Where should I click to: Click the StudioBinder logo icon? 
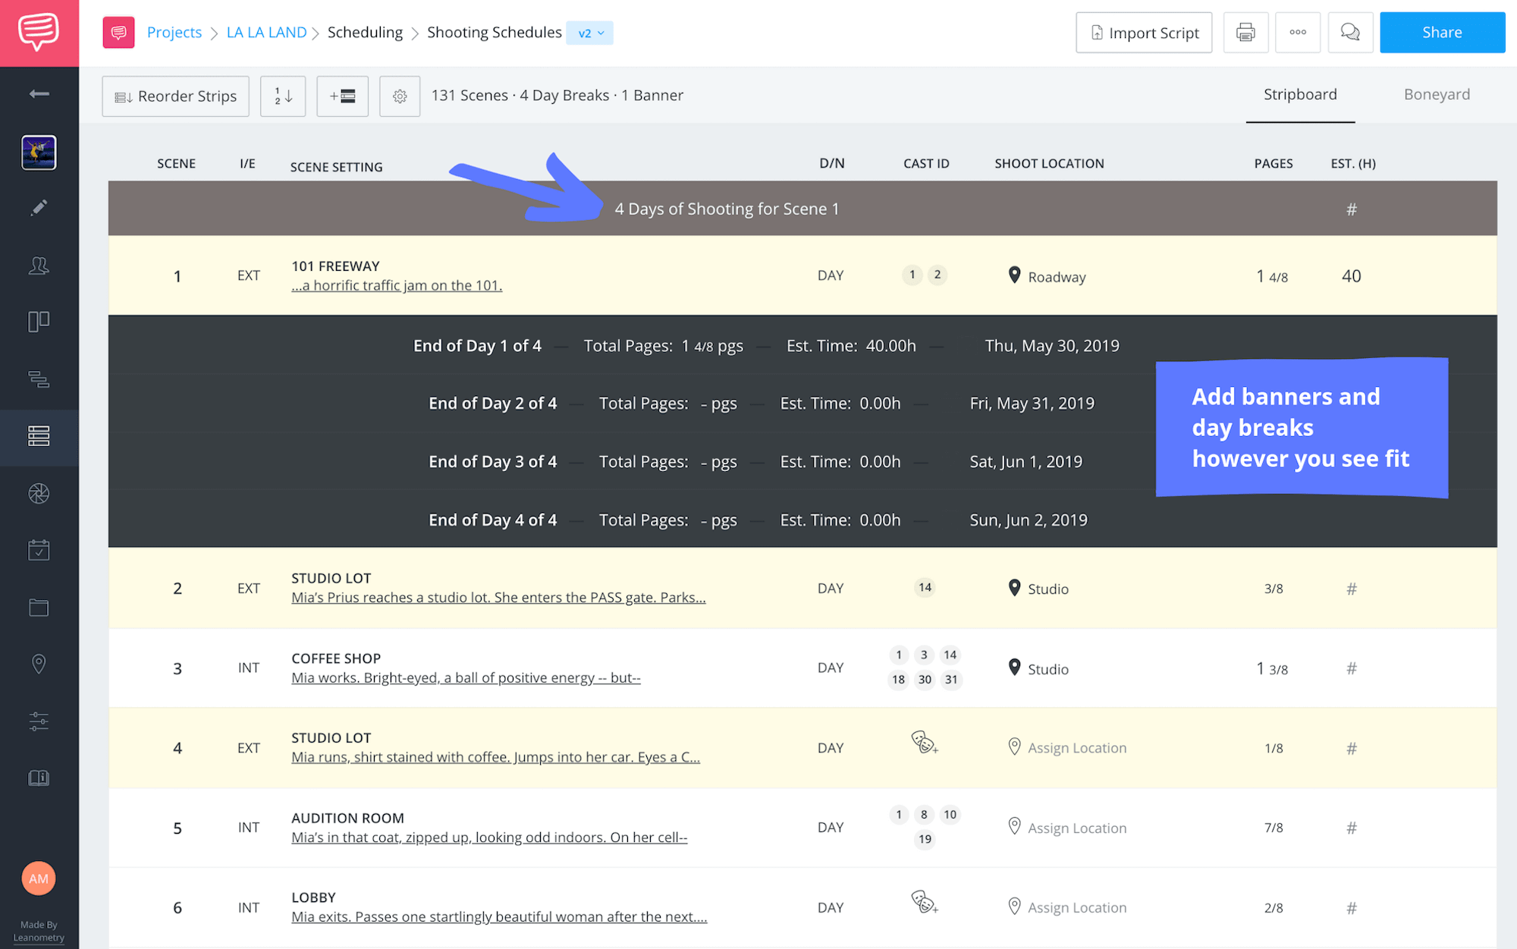coord(39,33)
